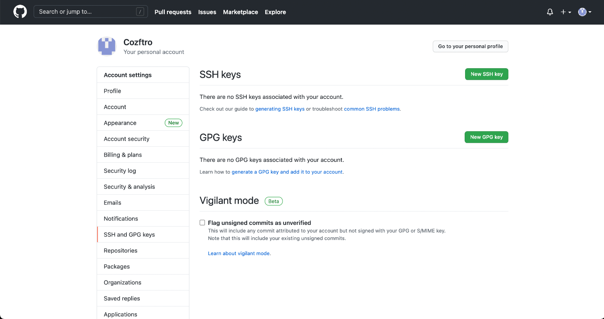Select Billing & plans in sidebar
The height and width of the screenshot is (319, 604).
pyautogui.click(x=143, y=155)
